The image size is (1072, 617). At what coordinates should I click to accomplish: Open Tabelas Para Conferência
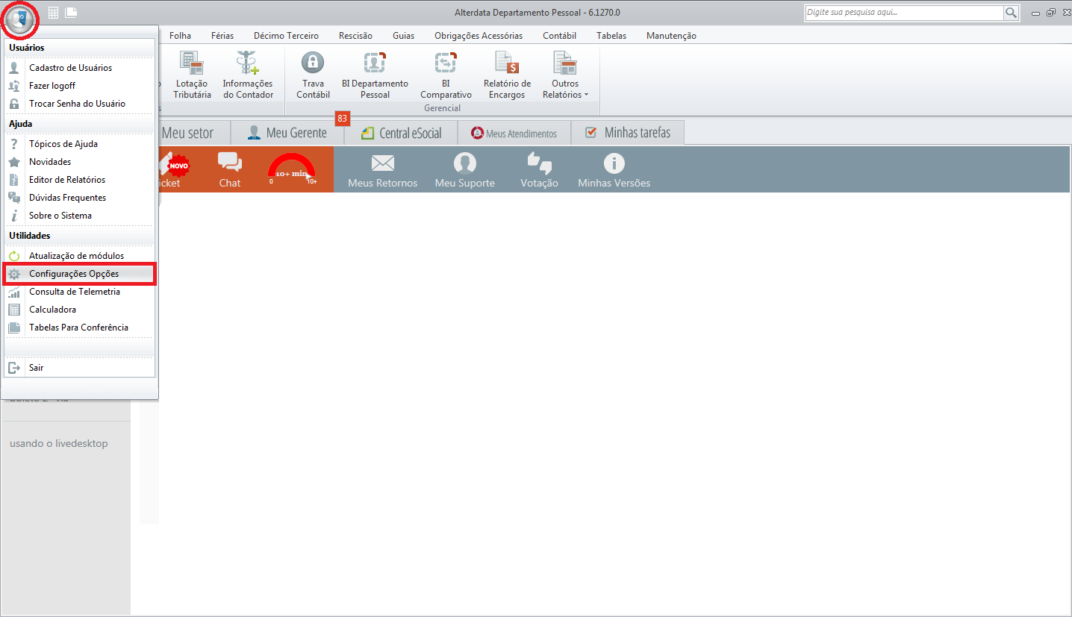[79, 328]
